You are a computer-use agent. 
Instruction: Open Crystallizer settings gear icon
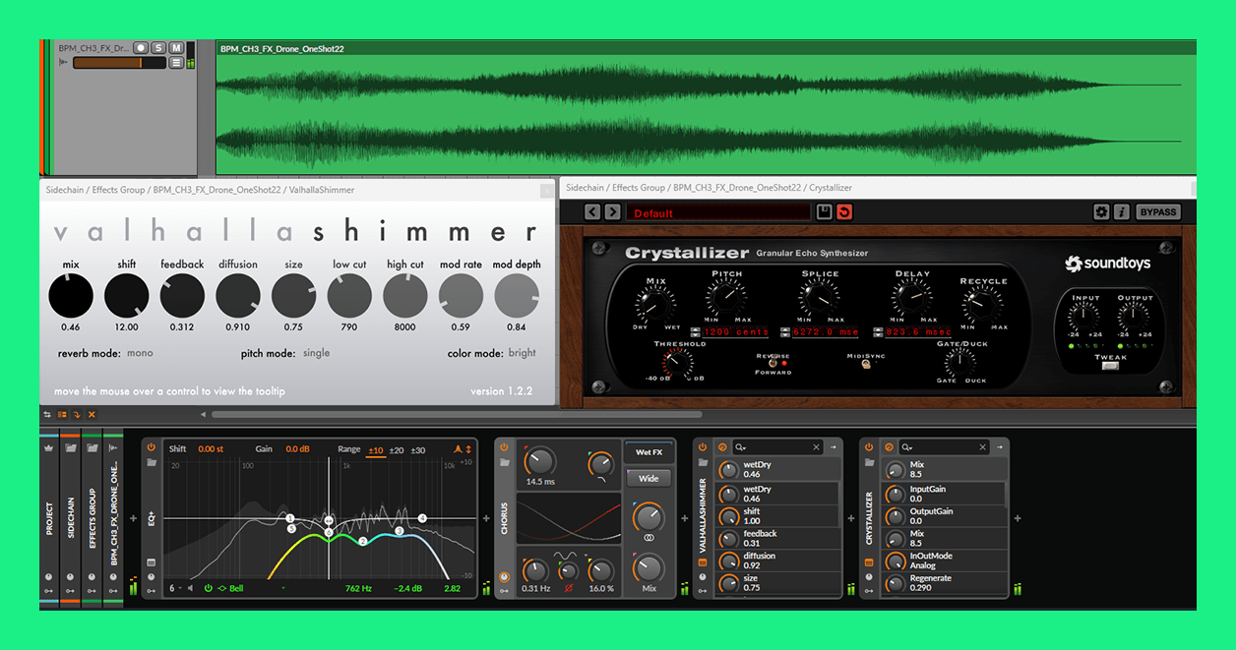tap(1102, 212)
